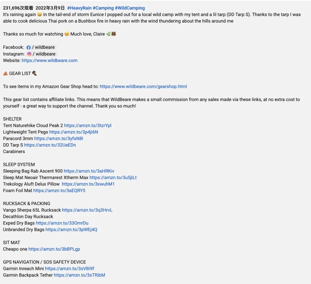The image size is (311, 284).
Task: Open the Naturehike Cloud Peak 2 tent link
Action: pyautogui.click(x=88, y=125)
